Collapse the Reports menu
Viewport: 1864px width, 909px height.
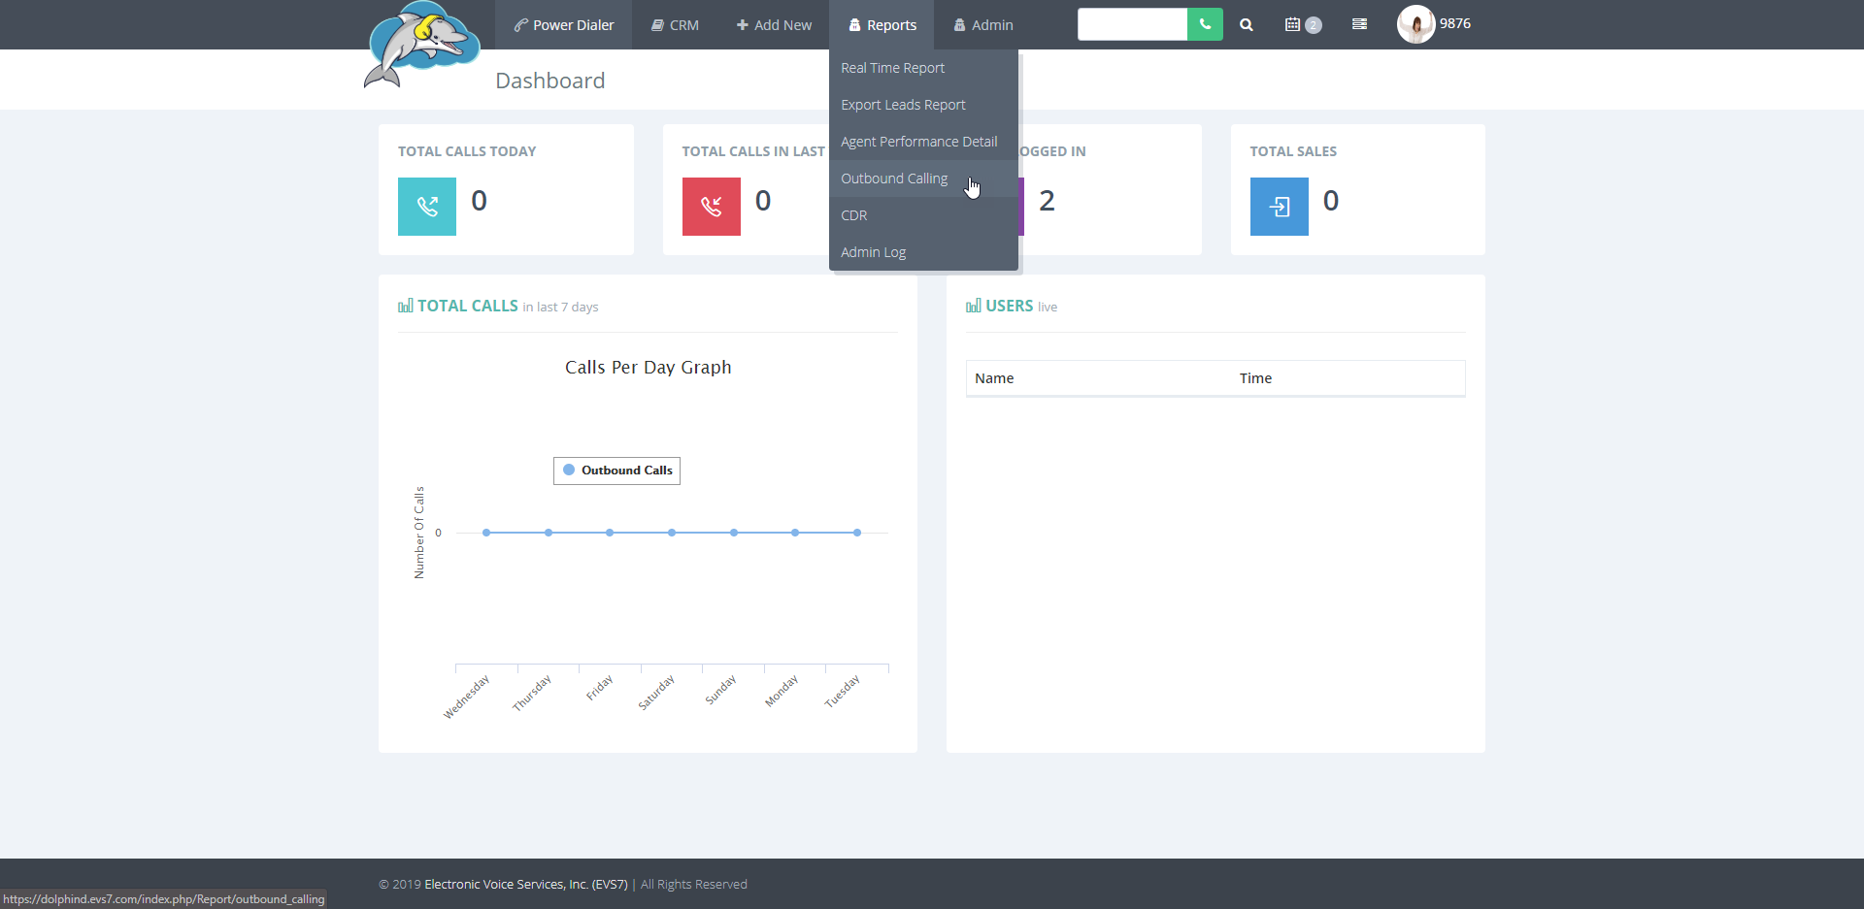(882, 25)
